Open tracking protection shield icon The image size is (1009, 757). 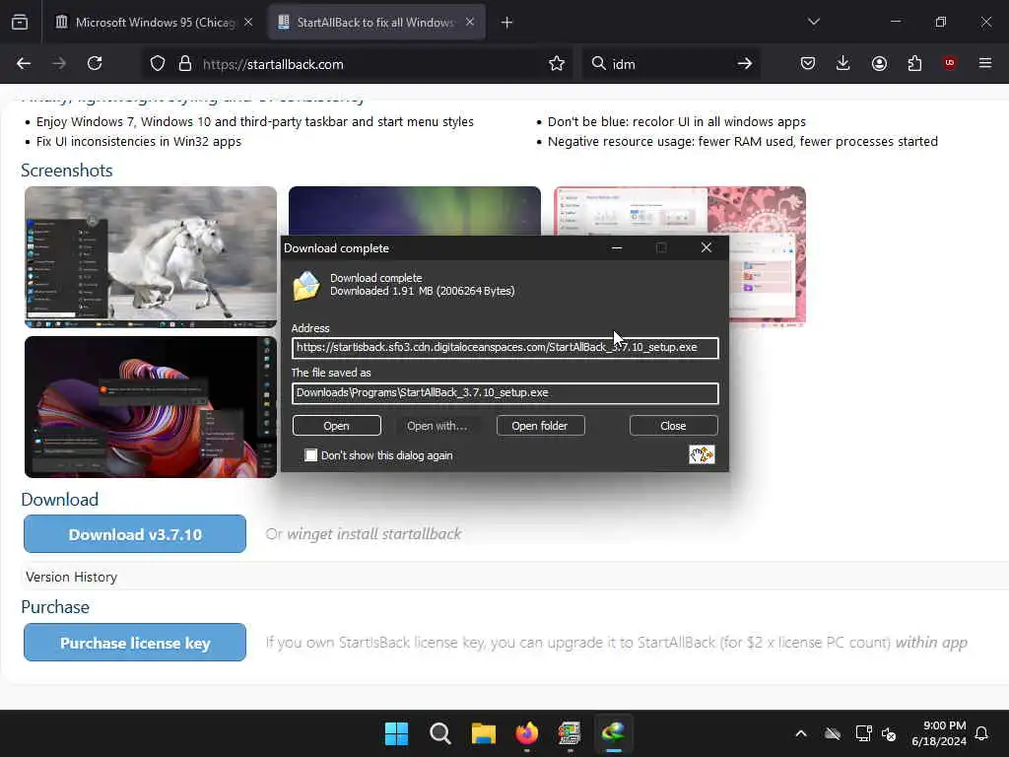coord(158,64)
